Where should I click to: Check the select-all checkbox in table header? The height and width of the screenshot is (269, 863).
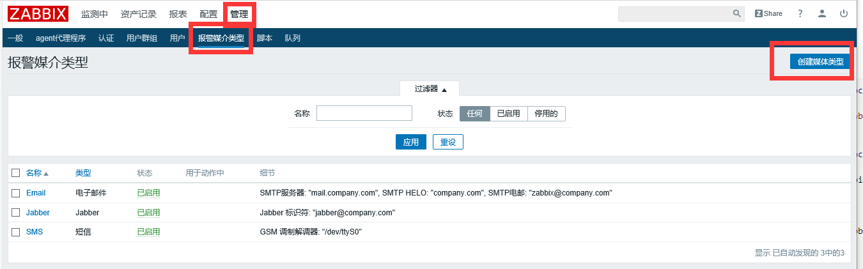(16, 173)
